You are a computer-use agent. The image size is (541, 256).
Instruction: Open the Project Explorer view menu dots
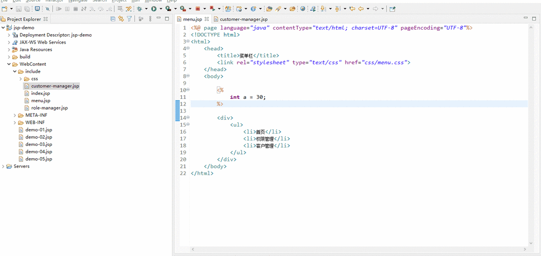pyautogui.click(x=150, y=18)
